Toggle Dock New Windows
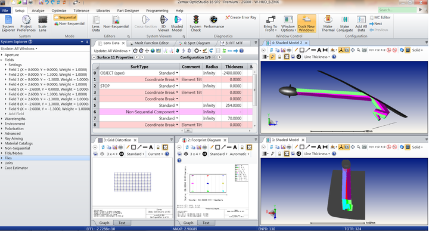Image resolution: width=429 pixels, height=231 pixels. pyautogui.click(x=306, y=23)
